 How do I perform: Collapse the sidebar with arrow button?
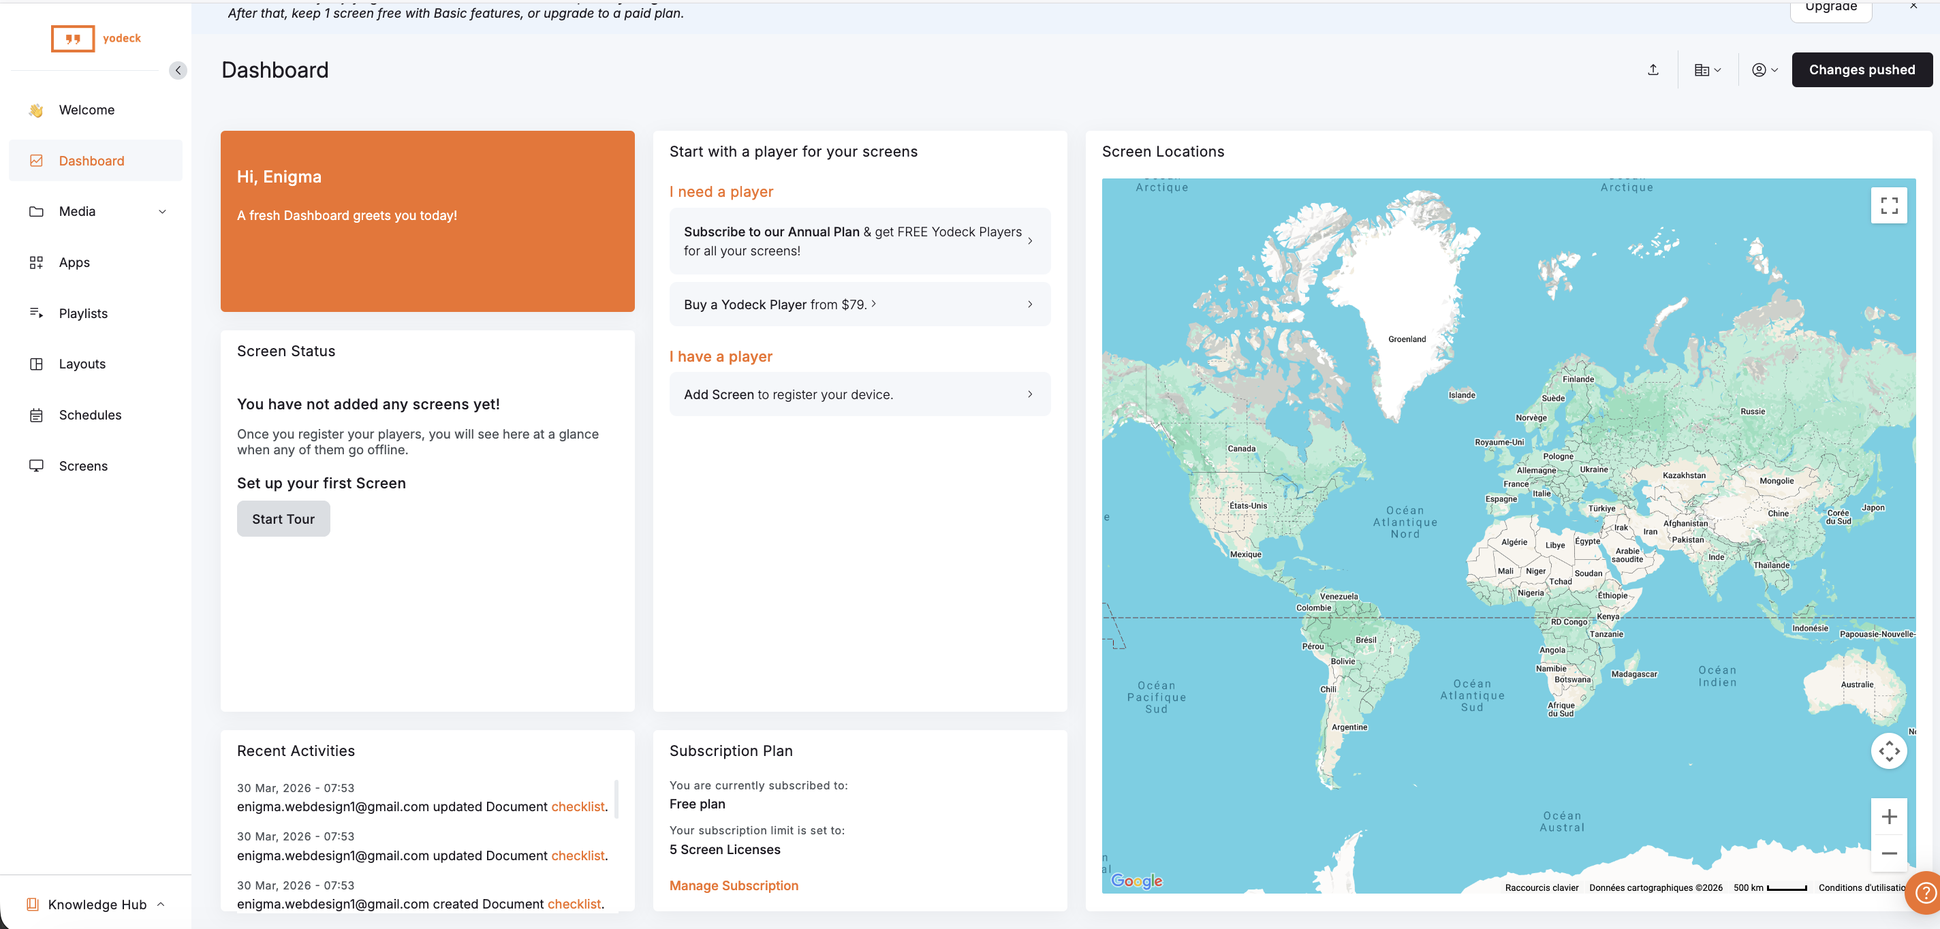178,71
